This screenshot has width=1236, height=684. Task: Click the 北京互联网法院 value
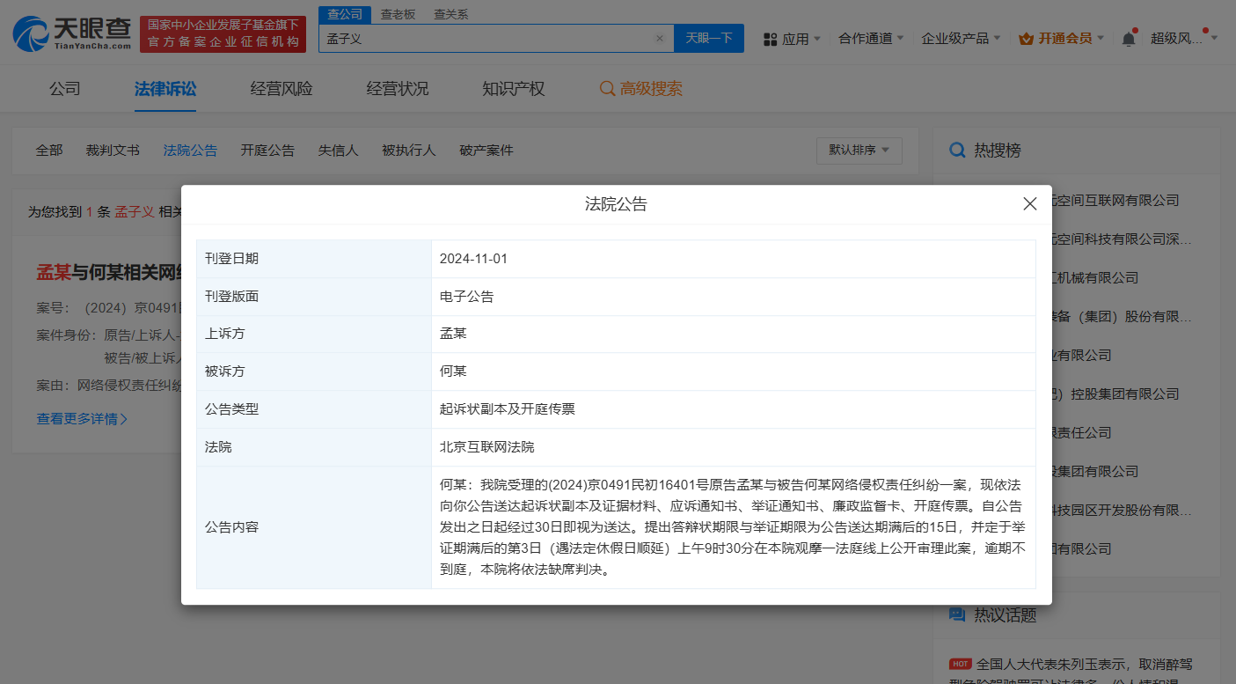point(487,447)
